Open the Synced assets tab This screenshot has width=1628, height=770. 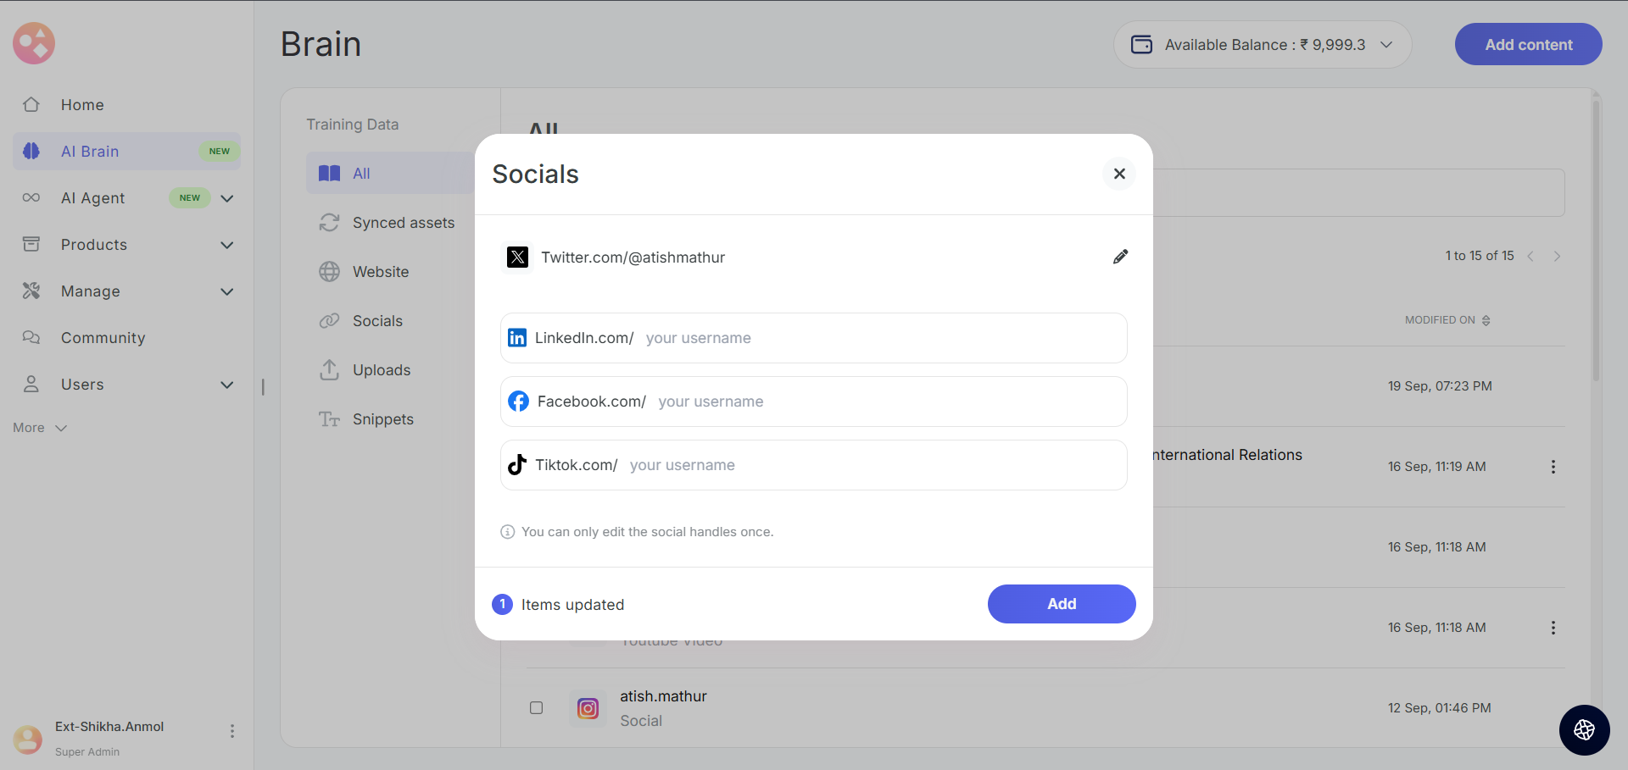(x=403, y=223)
